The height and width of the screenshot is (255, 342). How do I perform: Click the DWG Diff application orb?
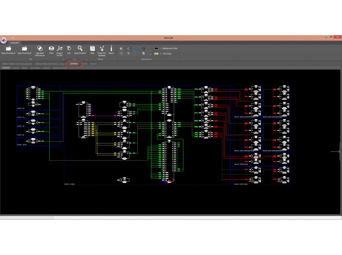point(3,40)
